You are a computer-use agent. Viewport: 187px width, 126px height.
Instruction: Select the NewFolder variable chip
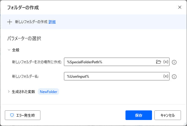[x=49, y=92]
